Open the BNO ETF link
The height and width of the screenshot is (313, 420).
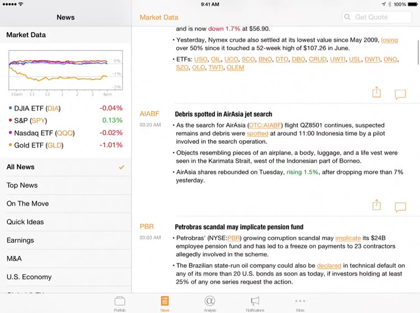pyautogui.click(x=265, y=59)
